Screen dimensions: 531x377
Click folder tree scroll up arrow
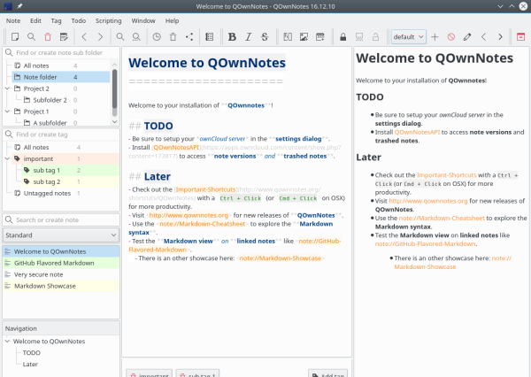click(114, 64)
